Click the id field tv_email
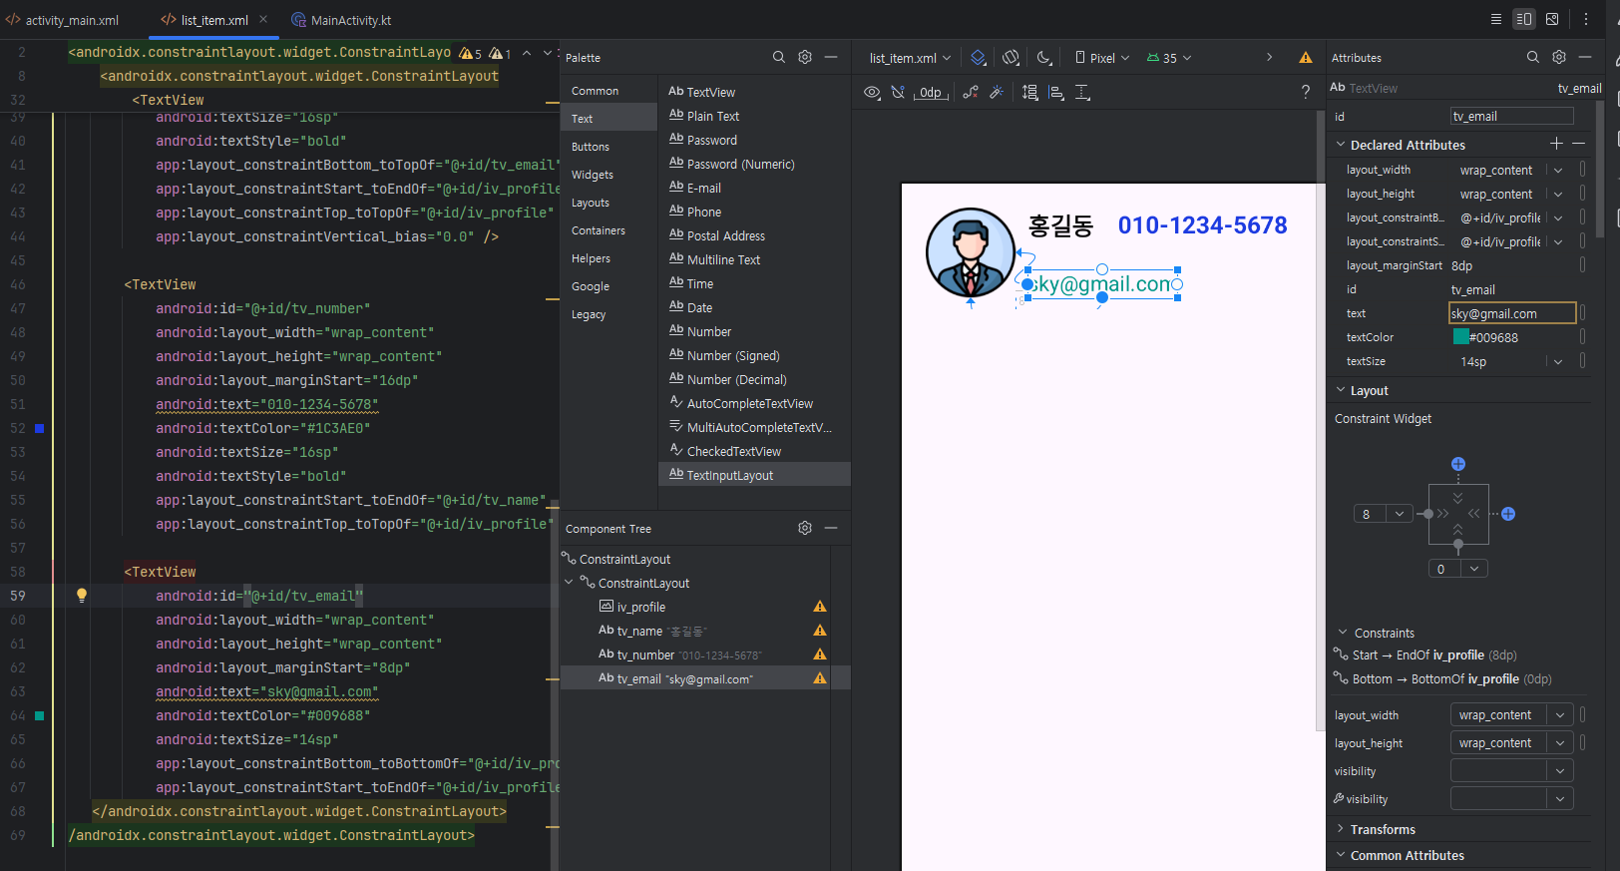This screenshot has height=871, width=1620. click(x=1512, y=117)
